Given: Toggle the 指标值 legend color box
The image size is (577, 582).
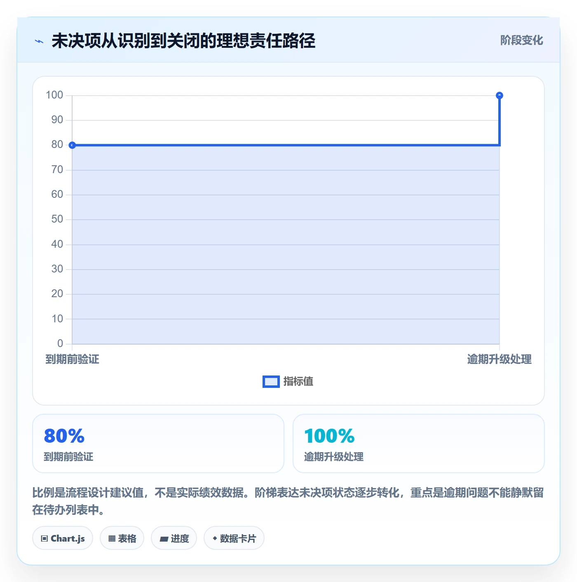Looking at the screenshot, I should (271, 382).
